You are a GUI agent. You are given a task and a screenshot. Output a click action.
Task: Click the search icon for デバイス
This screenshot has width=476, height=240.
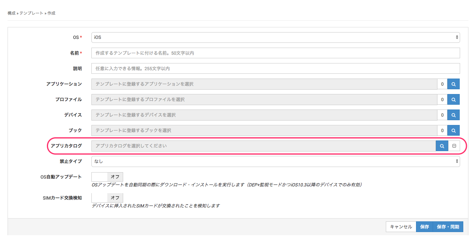(453, 115)
